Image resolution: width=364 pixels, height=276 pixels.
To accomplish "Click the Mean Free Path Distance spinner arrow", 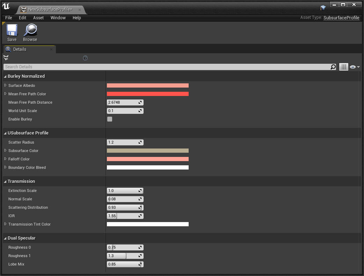I will click(x=140, y=102).
